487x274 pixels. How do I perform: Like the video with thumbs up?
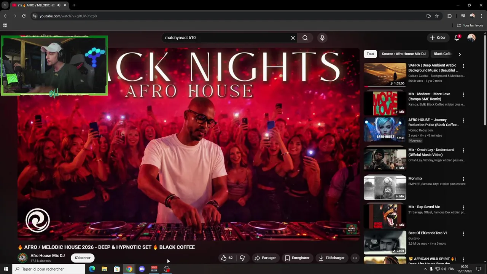228,258
